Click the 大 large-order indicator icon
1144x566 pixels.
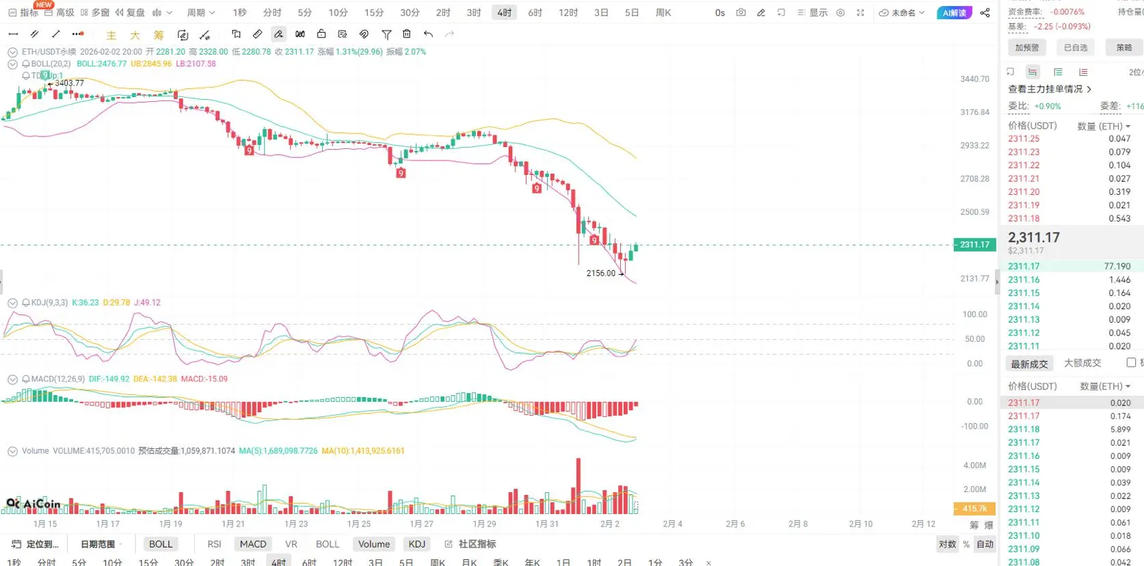click(x=135, y=35)
